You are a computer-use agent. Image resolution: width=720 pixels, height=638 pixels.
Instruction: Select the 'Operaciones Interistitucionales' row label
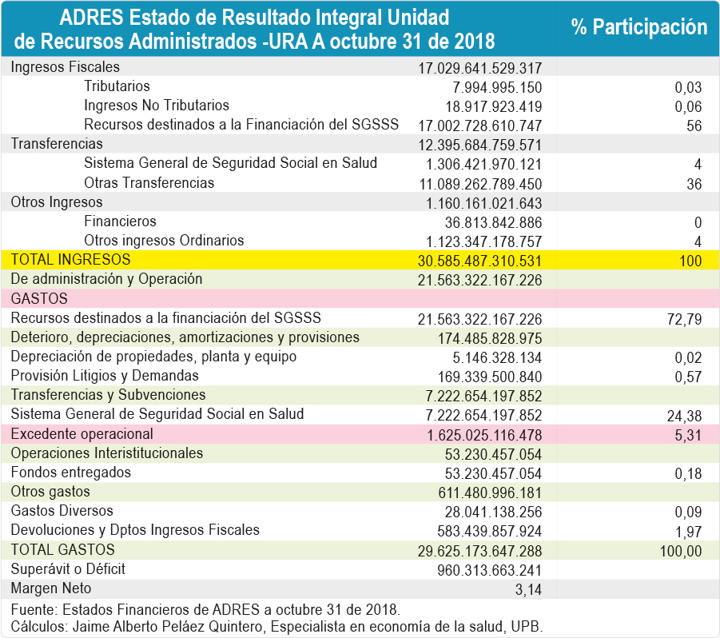pos(107,453)
